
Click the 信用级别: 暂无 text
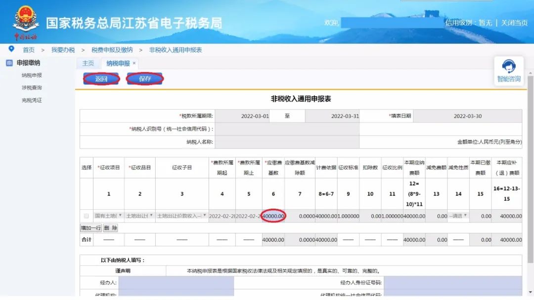pyautogui.click(x=469, y=23)
